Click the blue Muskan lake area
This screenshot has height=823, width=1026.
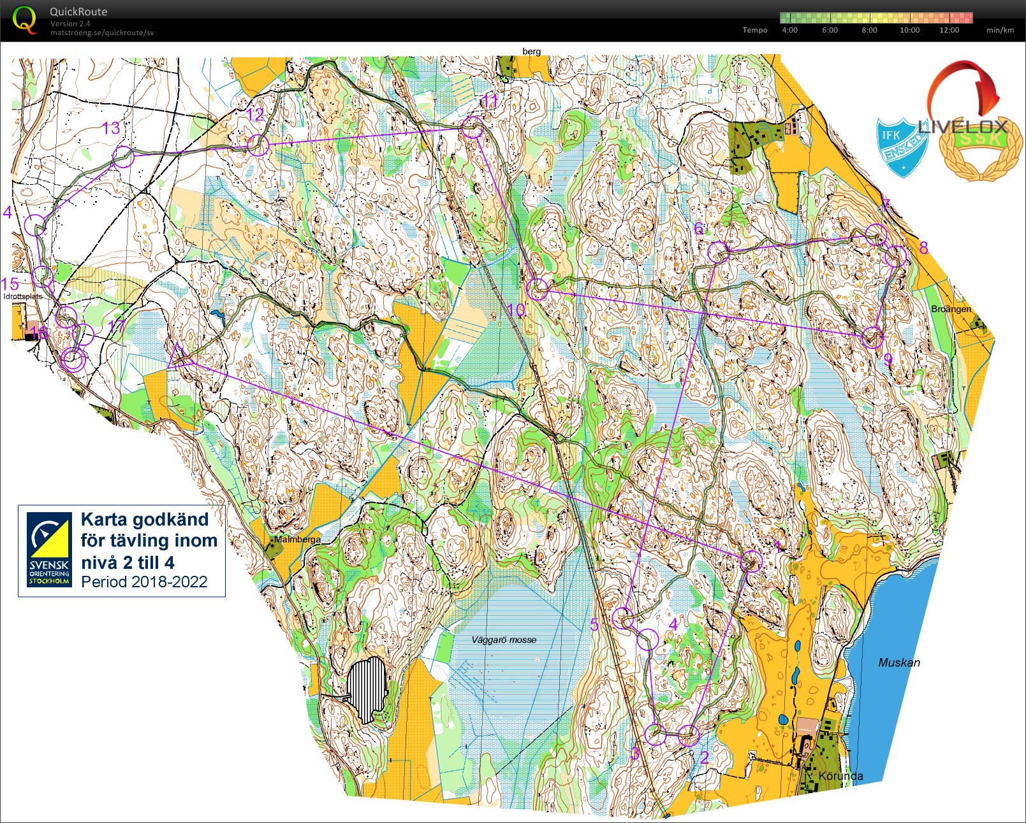893,675
